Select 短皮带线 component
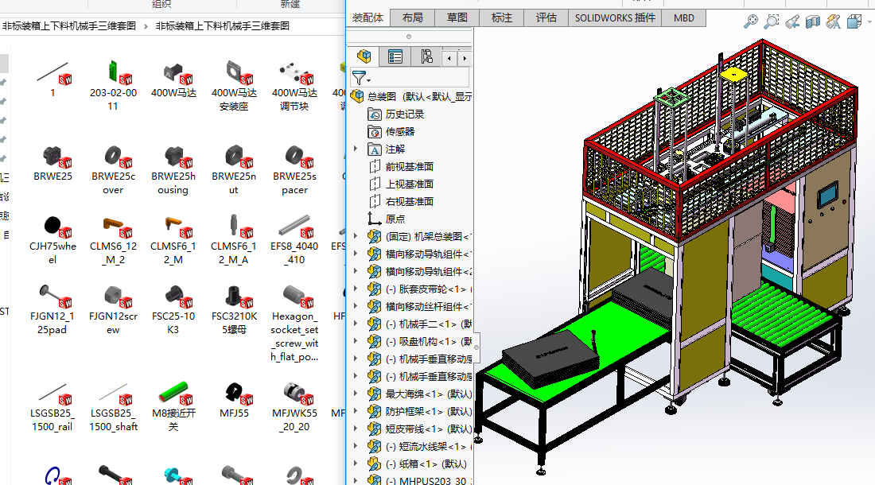 pos(420,429)
